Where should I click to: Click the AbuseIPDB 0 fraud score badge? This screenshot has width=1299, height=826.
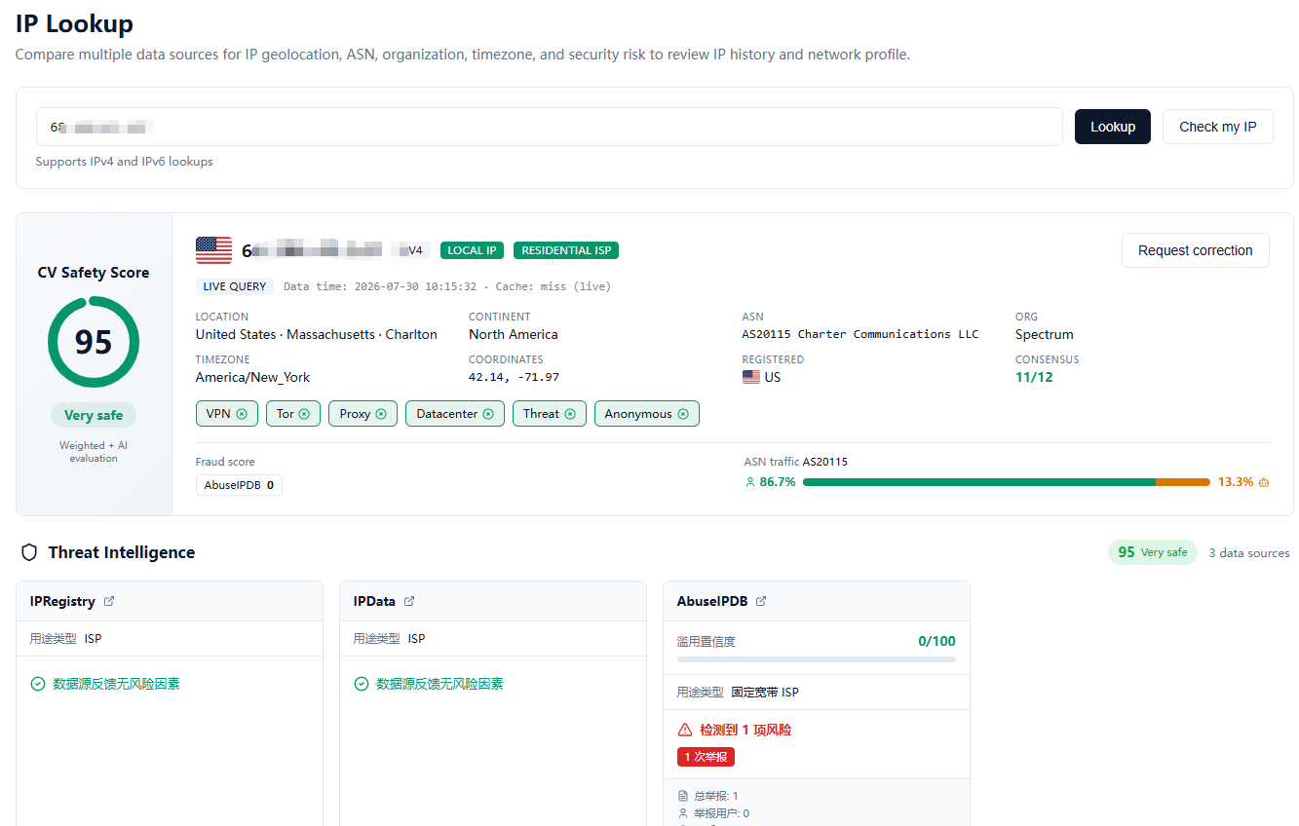click(x=239, y=485)
